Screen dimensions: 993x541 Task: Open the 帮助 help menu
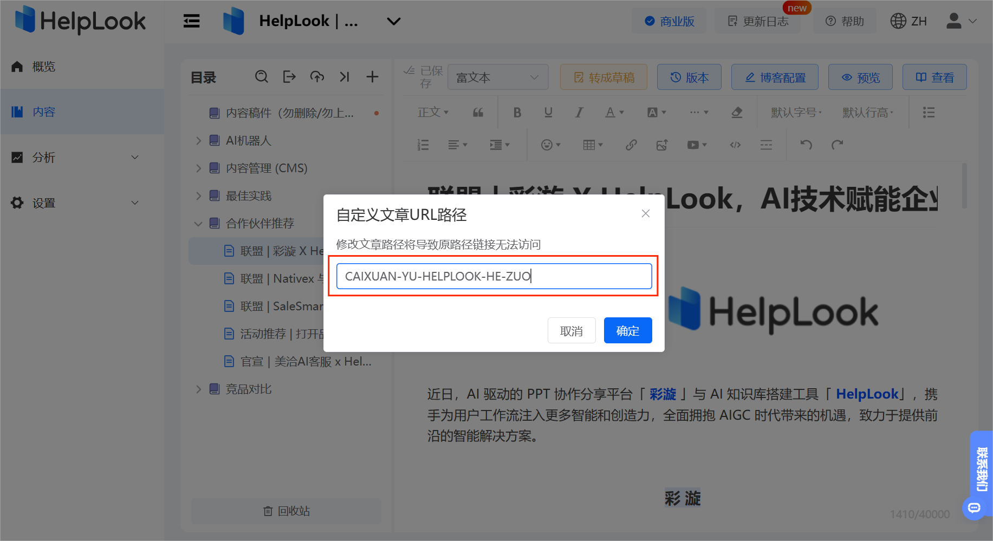coord(845,21)
